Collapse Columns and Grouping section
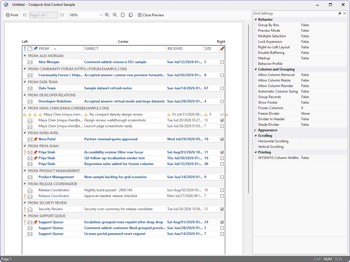Viewport: 350px width, 262px height. (x=256, y=69)
